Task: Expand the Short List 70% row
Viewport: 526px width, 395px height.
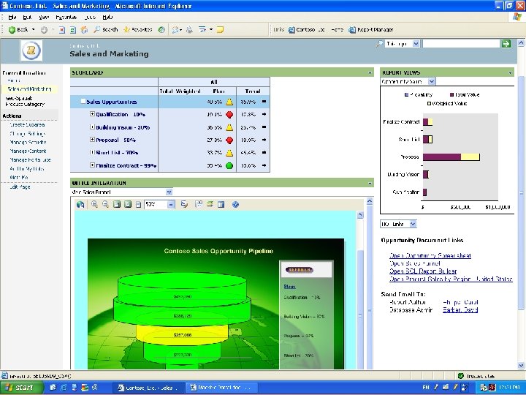Action: (92, 152)
